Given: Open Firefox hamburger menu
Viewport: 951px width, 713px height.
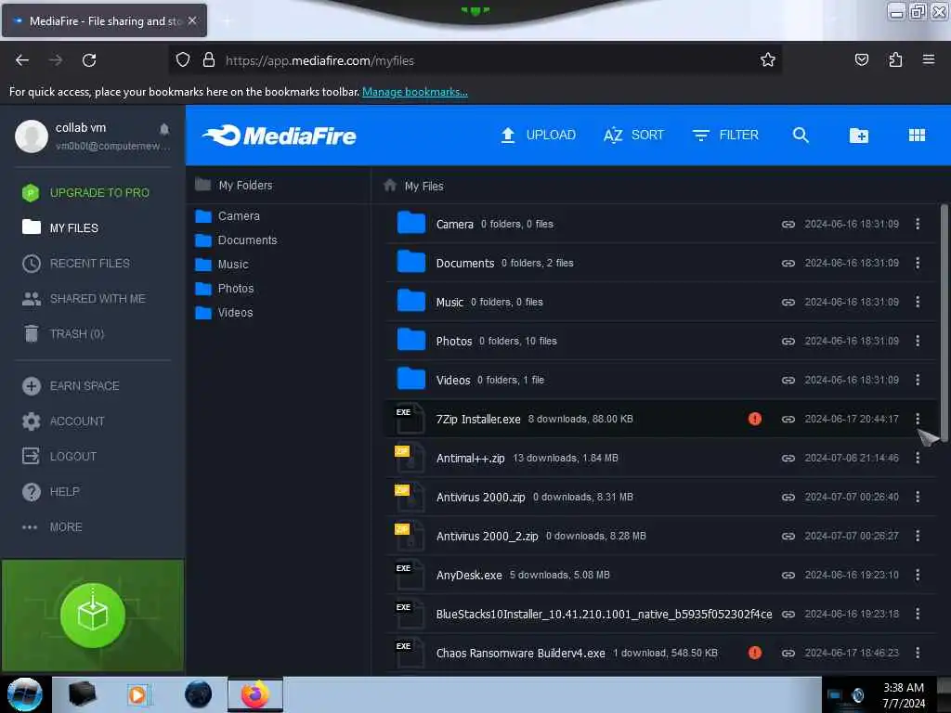Looking at the screenshot, I should (x=928, y=59).
